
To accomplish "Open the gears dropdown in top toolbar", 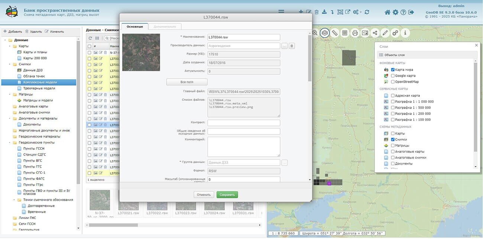I will 357,12.
